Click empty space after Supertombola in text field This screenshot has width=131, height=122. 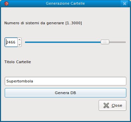pyautogui.click(x=79, y=81)
